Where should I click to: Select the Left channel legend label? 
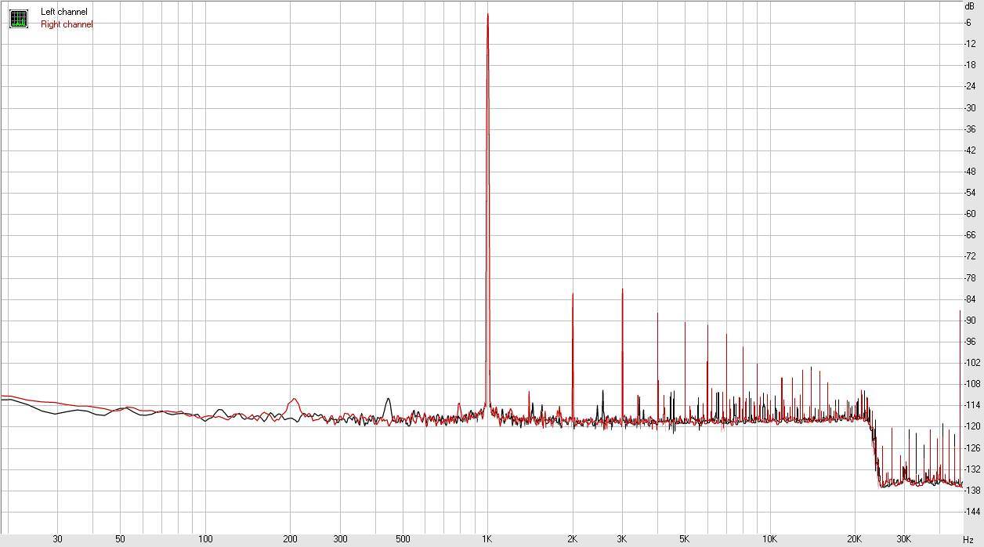pos(64,12)
